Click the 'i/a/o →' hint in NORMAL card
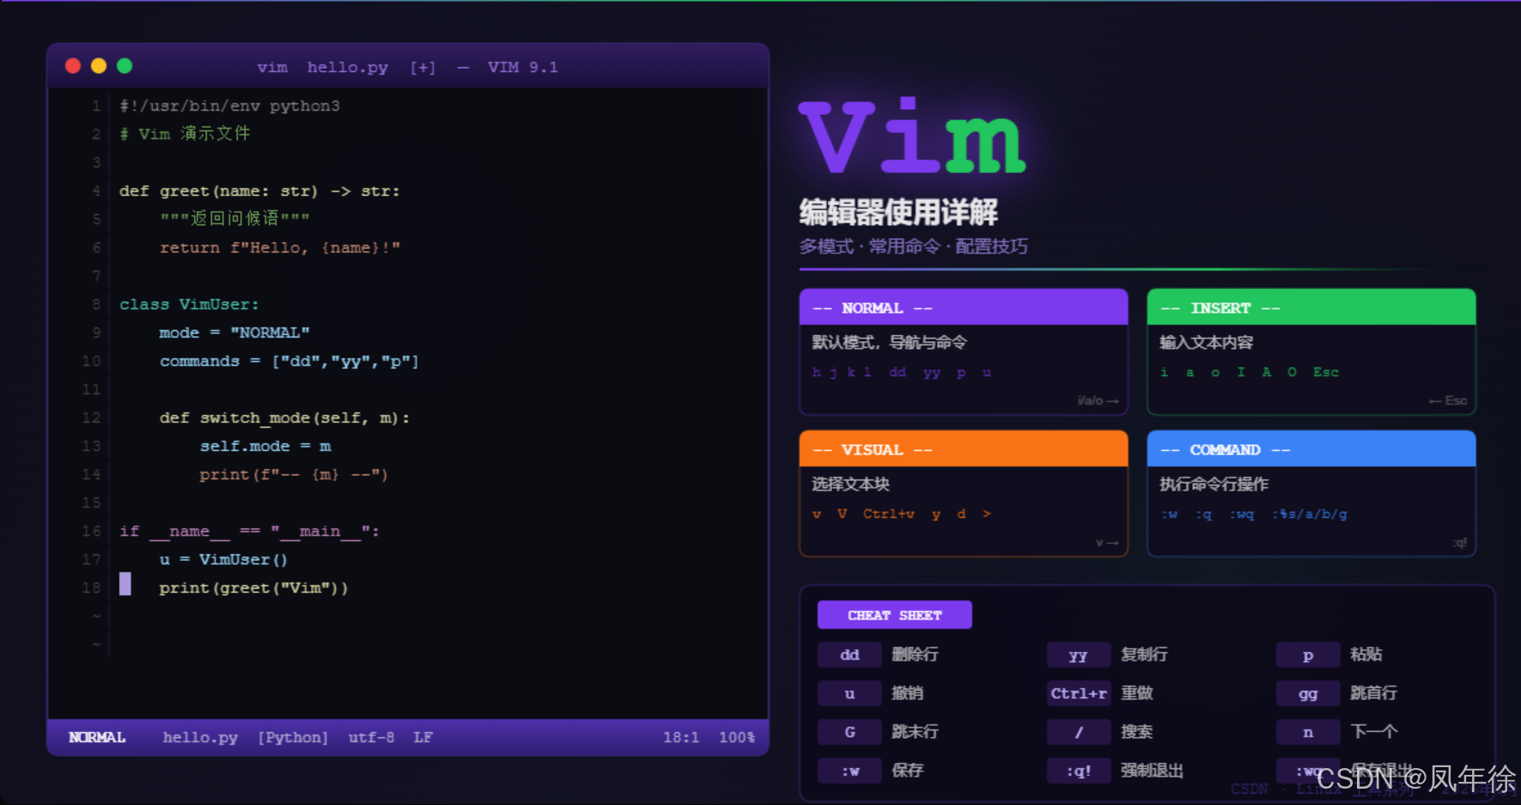 click(x=1098, y=400)
